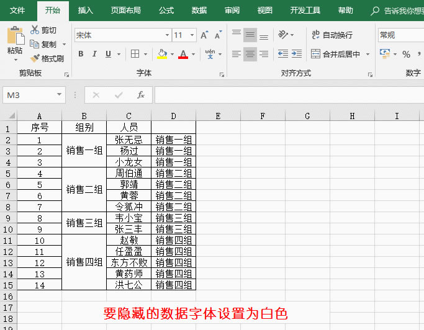
Task: Click into the formula bar input
Action: [x=289, y=95]
